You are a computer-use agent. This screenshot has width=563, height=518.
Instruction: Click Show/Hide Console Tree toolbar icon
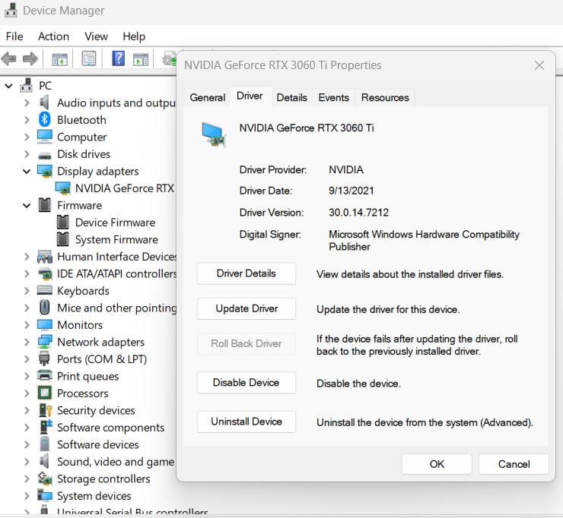click(x=59, y=58)
